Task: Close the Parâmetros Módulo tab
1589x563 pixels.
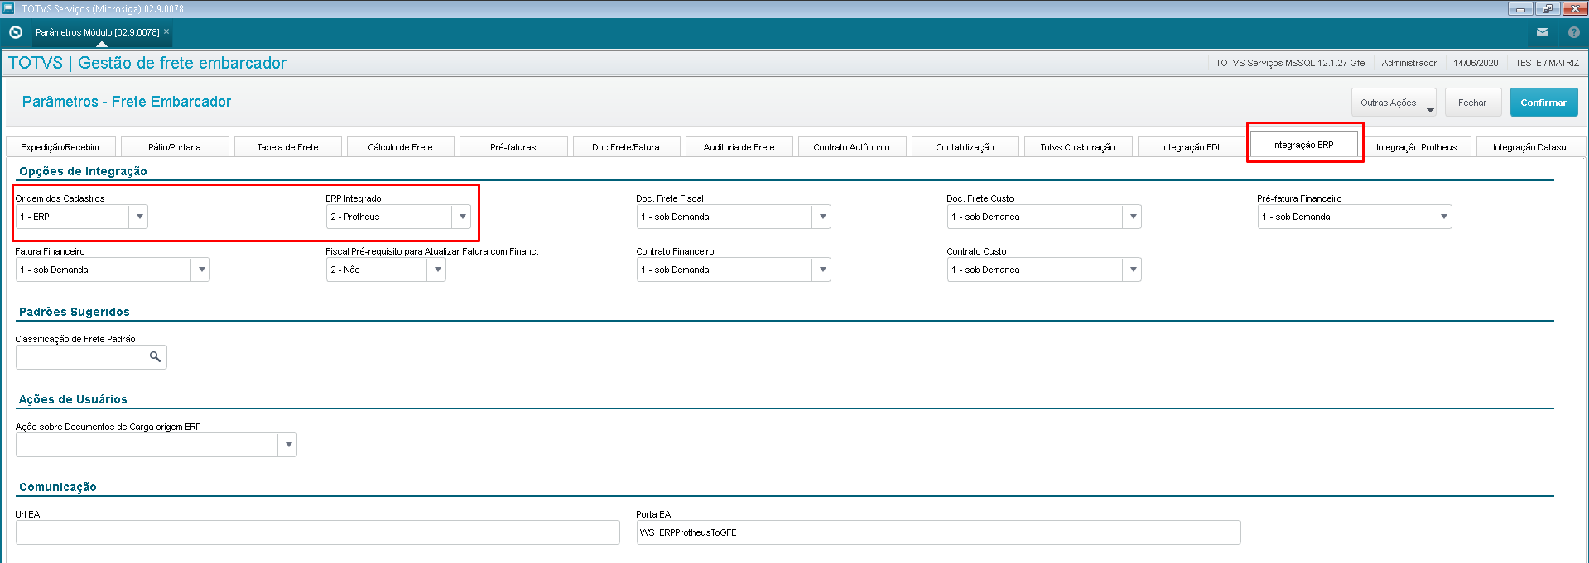Action: pos(166,31)
